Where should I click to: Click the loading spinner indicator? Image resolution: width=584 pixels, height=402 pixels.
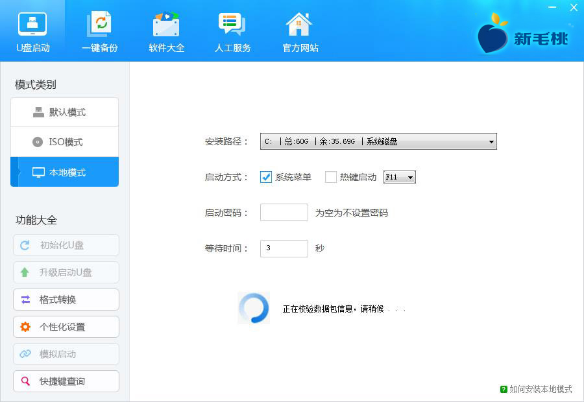click(x=254, y=308)
